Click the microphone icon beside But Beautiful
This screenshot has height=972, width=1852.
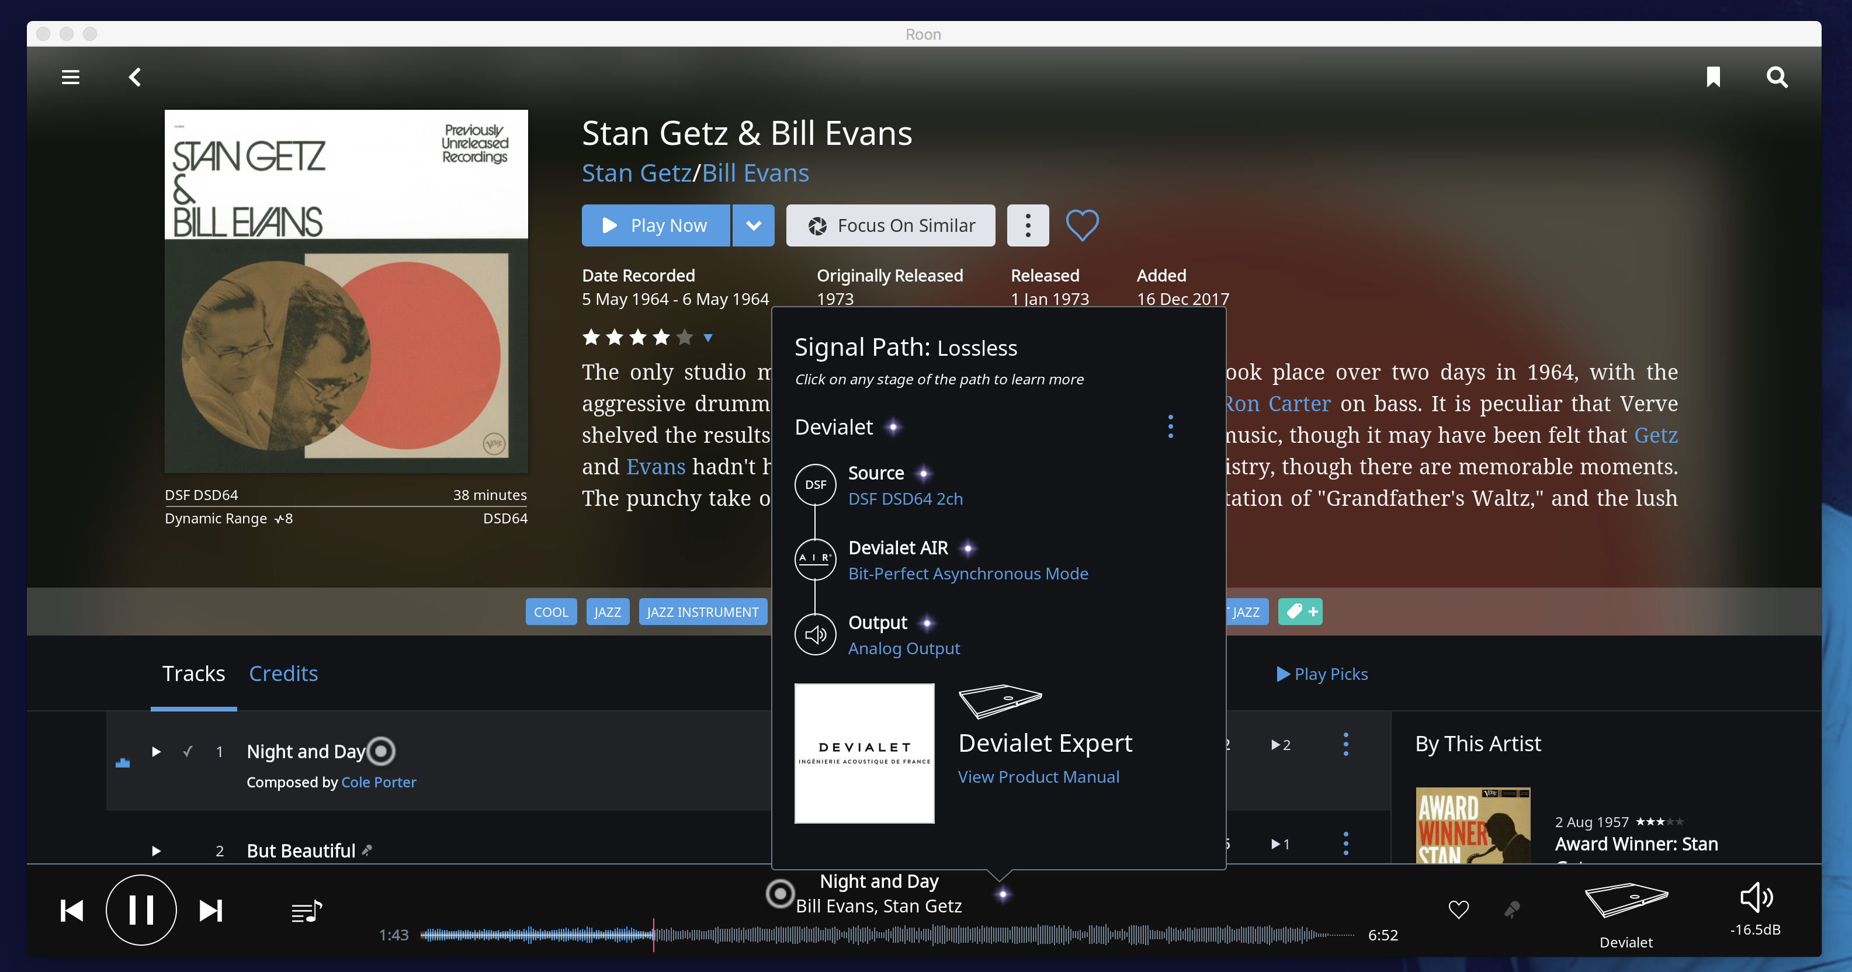point(367,850)
